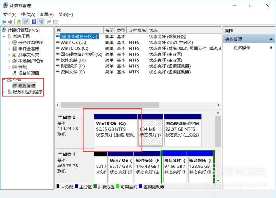
Task: Select the Win7 OS 97.17 GB partition block
Action: pyautogui.click(x=120, y=167)
